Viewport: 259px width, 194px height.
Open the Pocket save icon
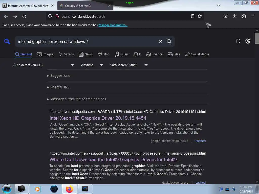click(x=225, y=16)
